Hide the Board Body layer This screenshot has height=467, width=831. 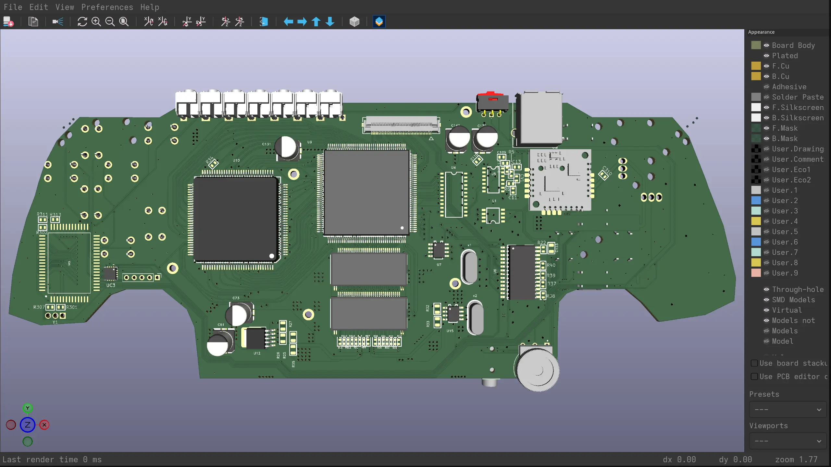coord(766,45)
